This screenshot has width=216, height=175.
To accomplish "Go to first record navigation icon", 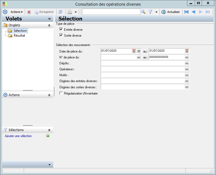I will pos(187,12).
